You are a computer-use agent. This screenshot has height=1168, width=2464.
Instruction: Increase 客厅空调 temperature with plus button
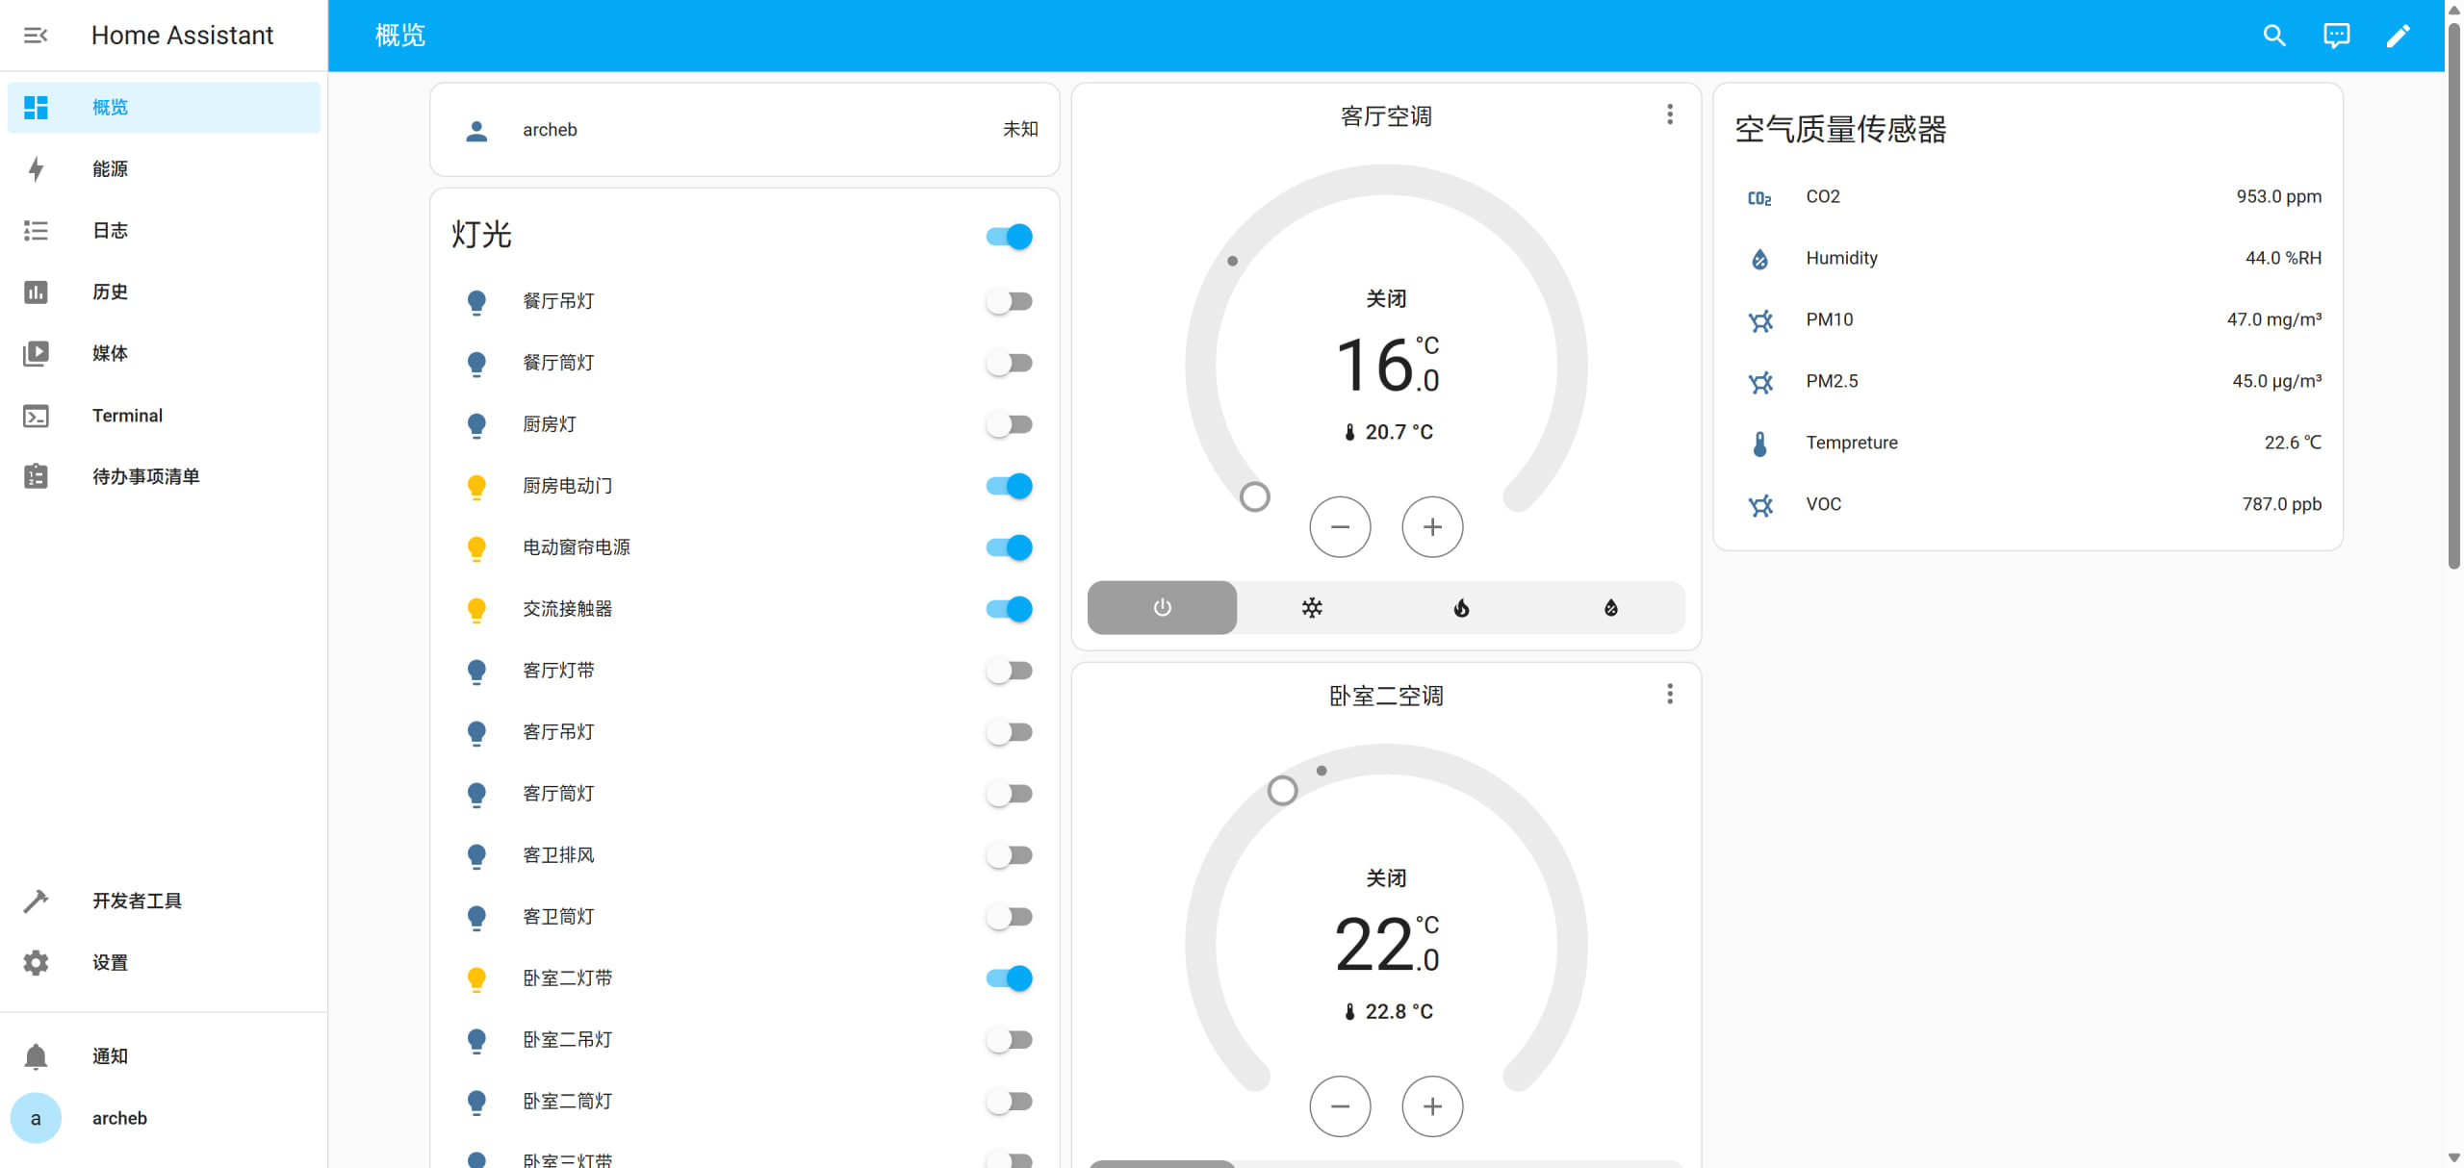(x=1432, y=527)
